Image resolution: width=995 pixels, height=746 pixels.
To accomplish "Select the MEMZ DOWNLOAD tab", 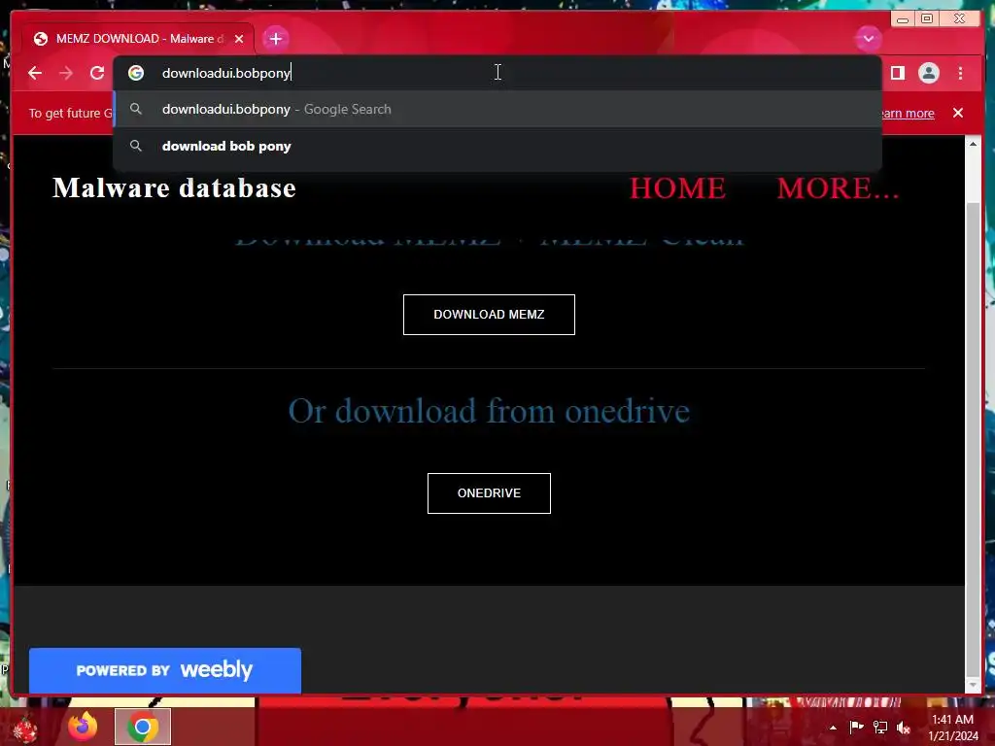I will pyautogui.click(x=138, y=39).
